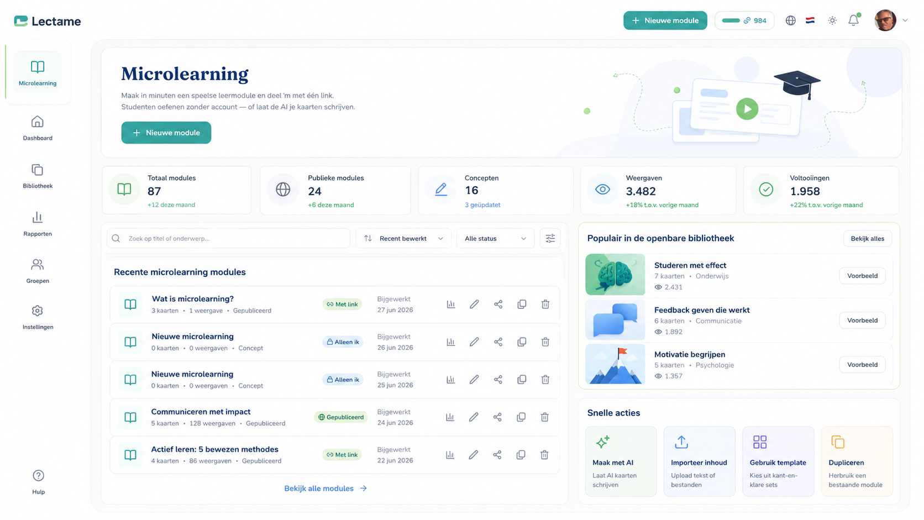
Task: Go to Bibliotheek in the sidebar
Action: 38,176
